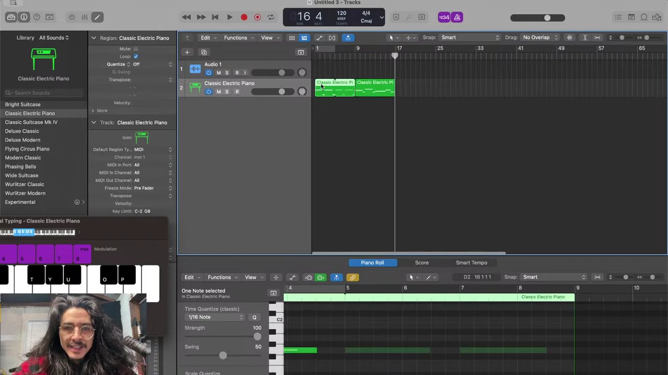Enable input monitoring on Audio 1 track
This screenshot has width=668, height=375.
pyautogui.click(x=245, y=73)
